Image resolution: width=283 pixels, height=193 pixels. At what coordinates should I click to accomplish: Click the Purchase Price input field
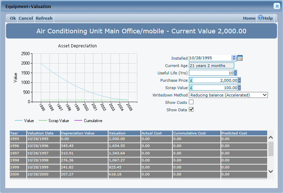click(x=215, y=80)
